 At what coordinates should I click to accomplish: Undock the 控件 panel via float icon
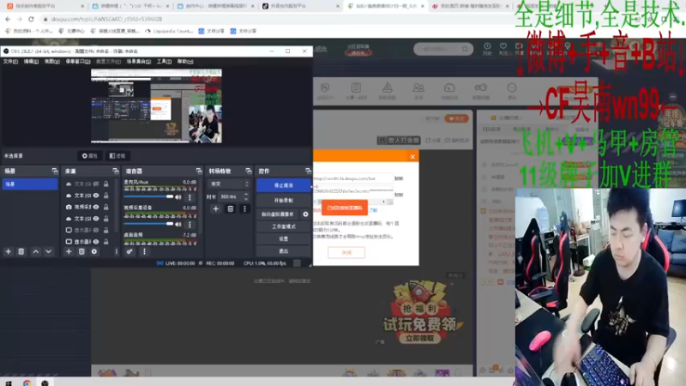[308, 171]
